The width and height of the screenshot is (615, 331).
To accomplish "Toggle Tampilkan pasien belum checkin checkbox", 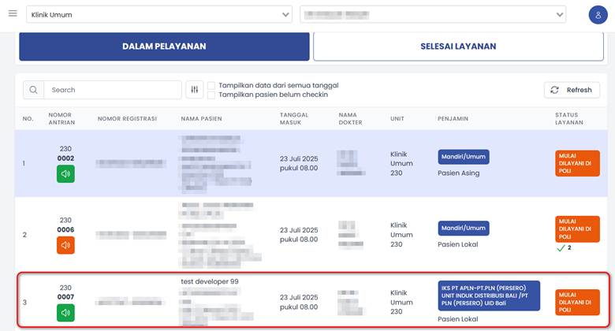I will point(211,95).
